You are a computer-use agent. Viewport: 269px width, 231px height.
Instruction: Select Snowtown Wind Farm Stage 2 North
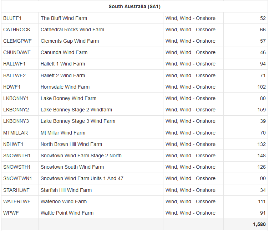pos(81,156)
